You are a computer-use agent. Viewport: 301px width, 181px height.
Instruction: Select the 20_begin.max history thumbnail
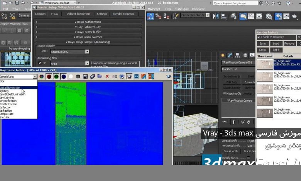click(x=265, y=65)
